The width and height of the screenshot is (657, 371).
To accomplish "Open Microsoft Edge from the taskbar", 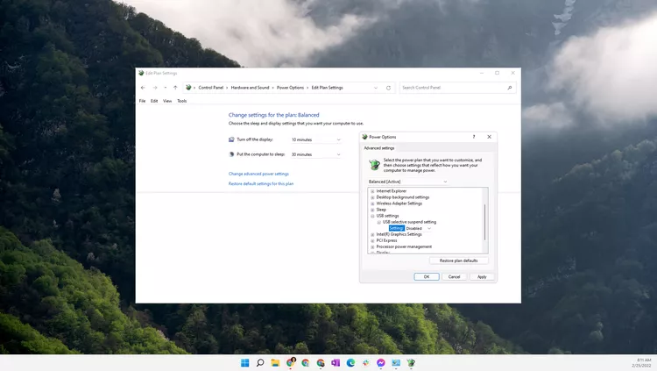I will [x=350, y=362].
